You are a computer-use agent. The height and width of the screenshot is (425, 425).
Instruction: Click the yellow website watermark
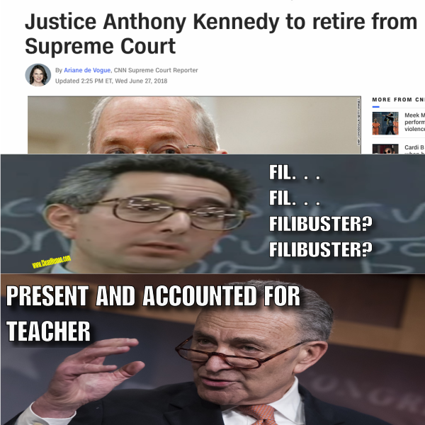[x=52, y=261]
